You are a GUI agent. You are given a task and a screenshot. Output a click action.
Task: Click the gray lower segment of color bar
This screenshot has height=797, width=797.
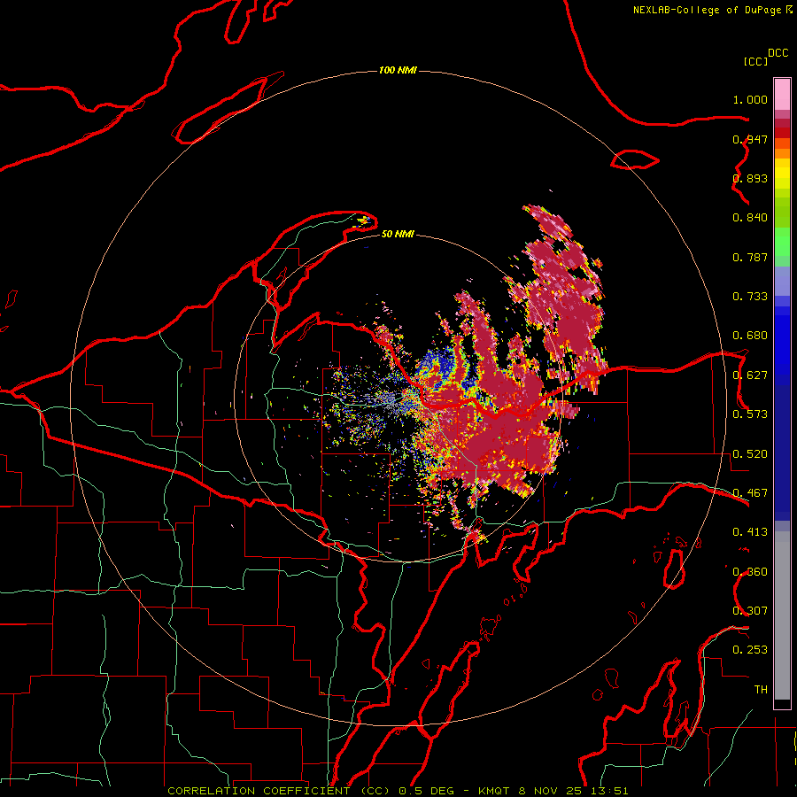782,615
